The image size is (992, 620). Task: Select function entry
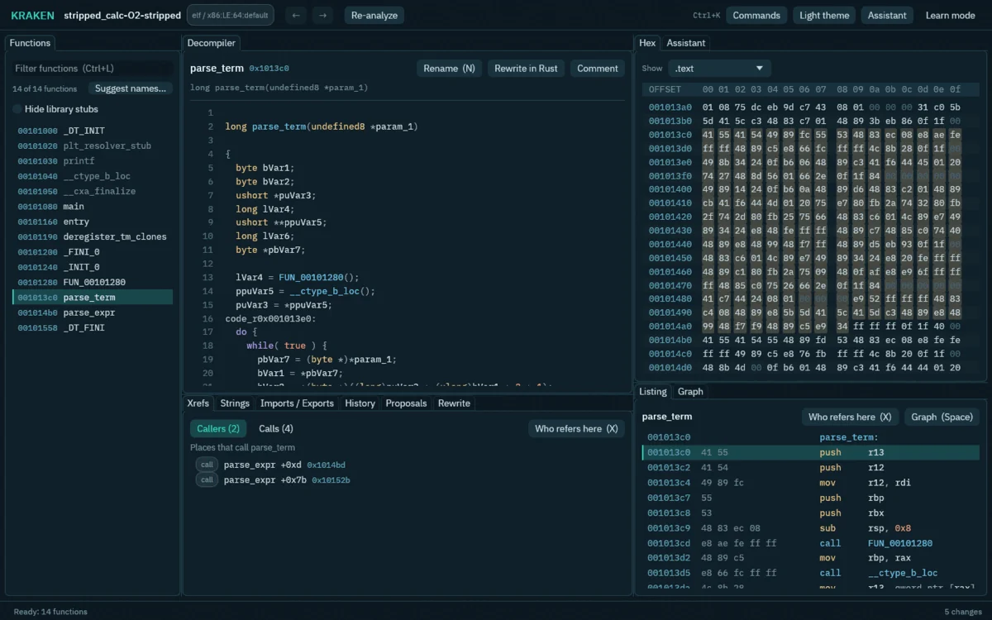(x=93, y=222)
